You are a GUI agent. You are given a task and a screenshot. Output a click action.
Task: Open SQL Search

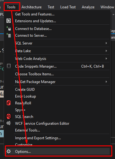tap(24, 117)
